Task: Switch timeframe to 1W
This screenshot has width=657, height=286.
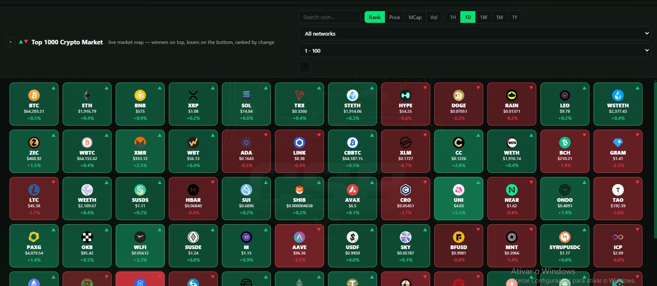Action: (484, 17)
